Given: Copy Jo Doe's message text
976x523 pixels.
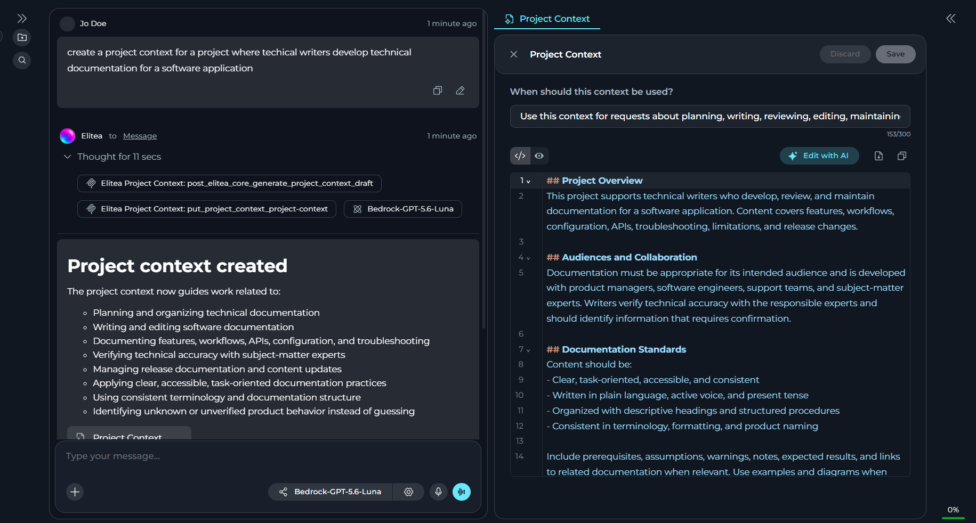Looking at the screenshot, I should point(438,91).
